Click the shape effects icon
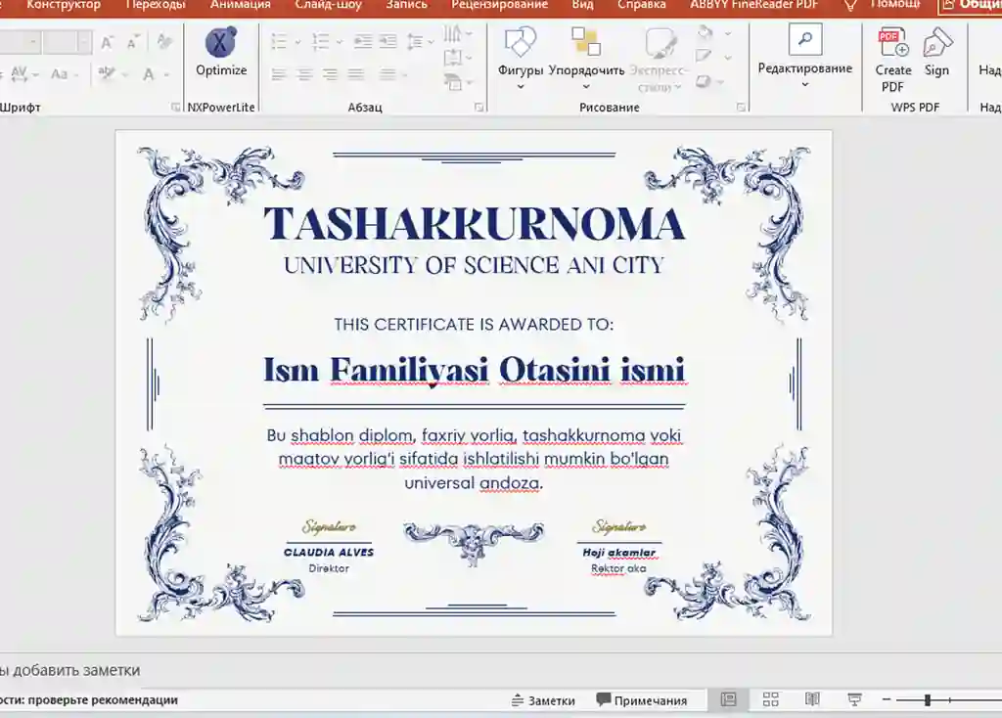 [703, 81]
